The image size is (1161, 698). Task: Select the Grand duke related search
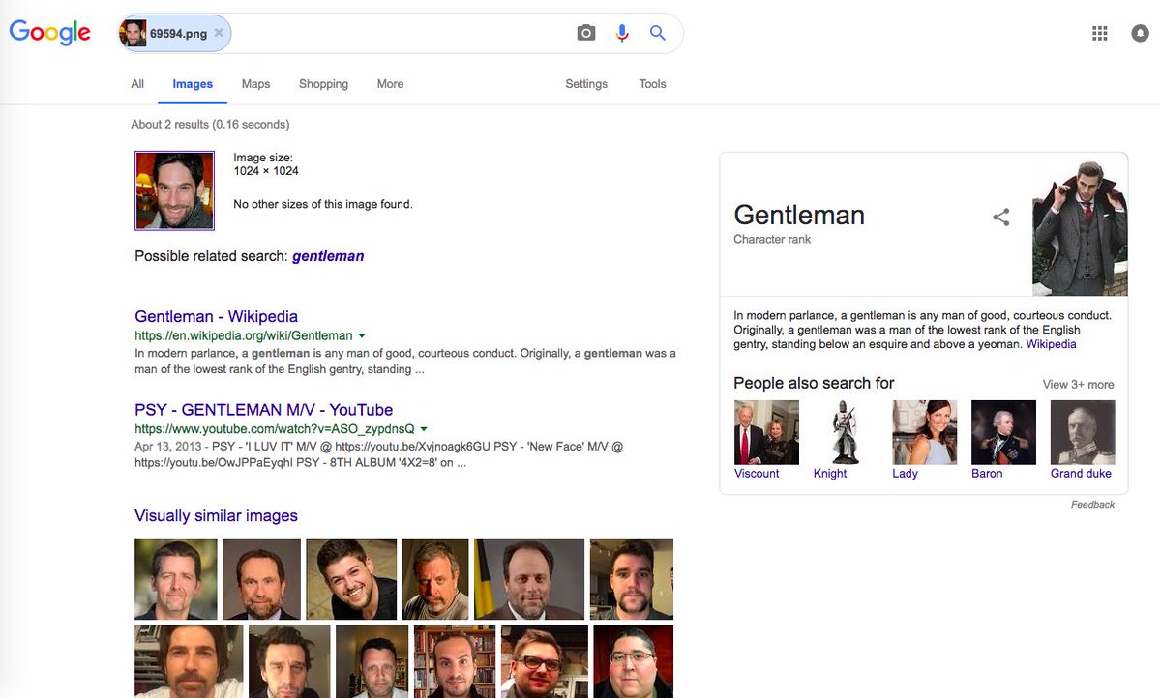click(1082, 439)
